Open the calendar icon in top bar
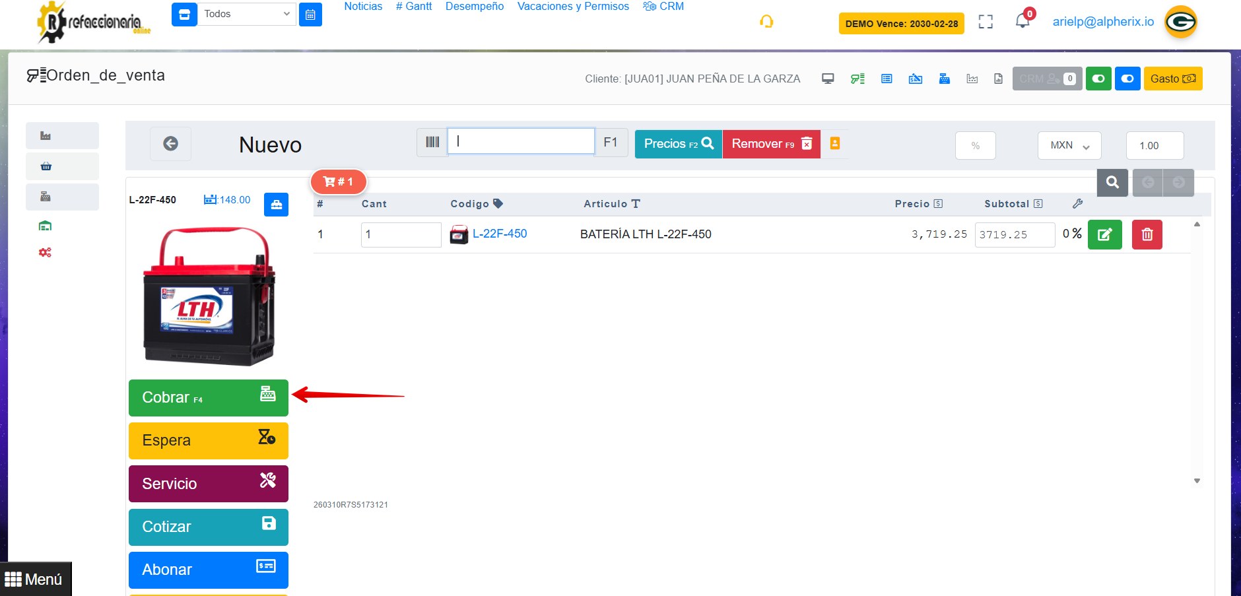The image size is (1241, 596). [x=310, y=15]
